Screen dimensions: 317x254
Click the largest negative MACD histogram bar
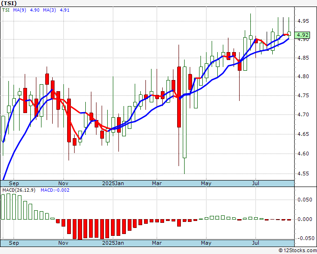(x=80, y=229)
